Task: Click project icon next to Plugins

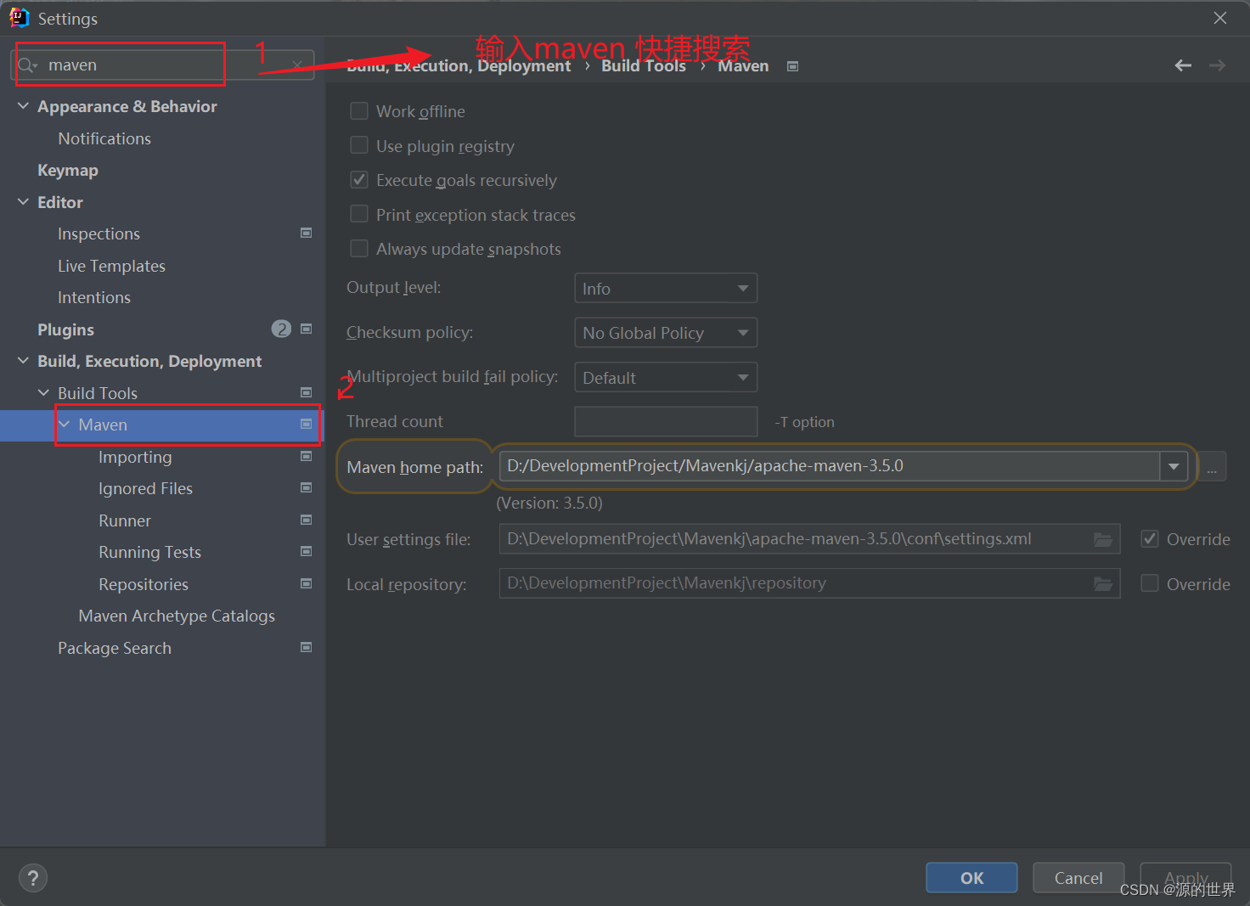Action: pos(307,329)
